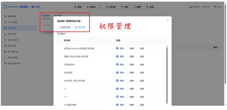Tick the checkbox for knowledge base 11

pyautogui.click(x=59, y=89)
